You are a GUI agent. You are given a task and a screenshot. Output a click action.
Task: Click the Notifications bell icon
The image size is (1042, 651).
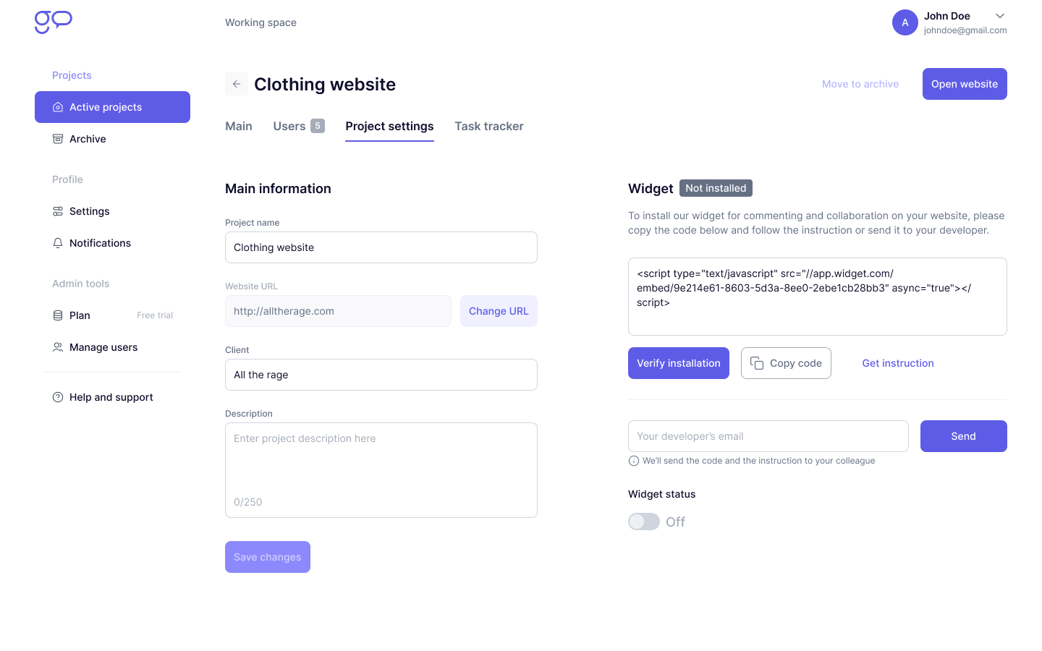pyautogui.click(x=58, y=243)
